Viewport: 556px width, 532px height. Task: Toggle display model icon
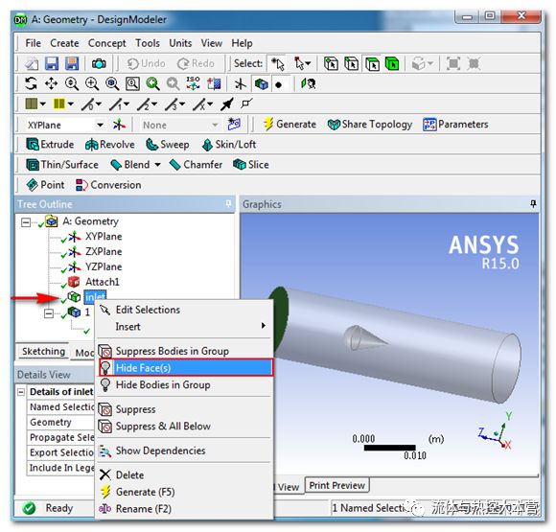(262, 84)
